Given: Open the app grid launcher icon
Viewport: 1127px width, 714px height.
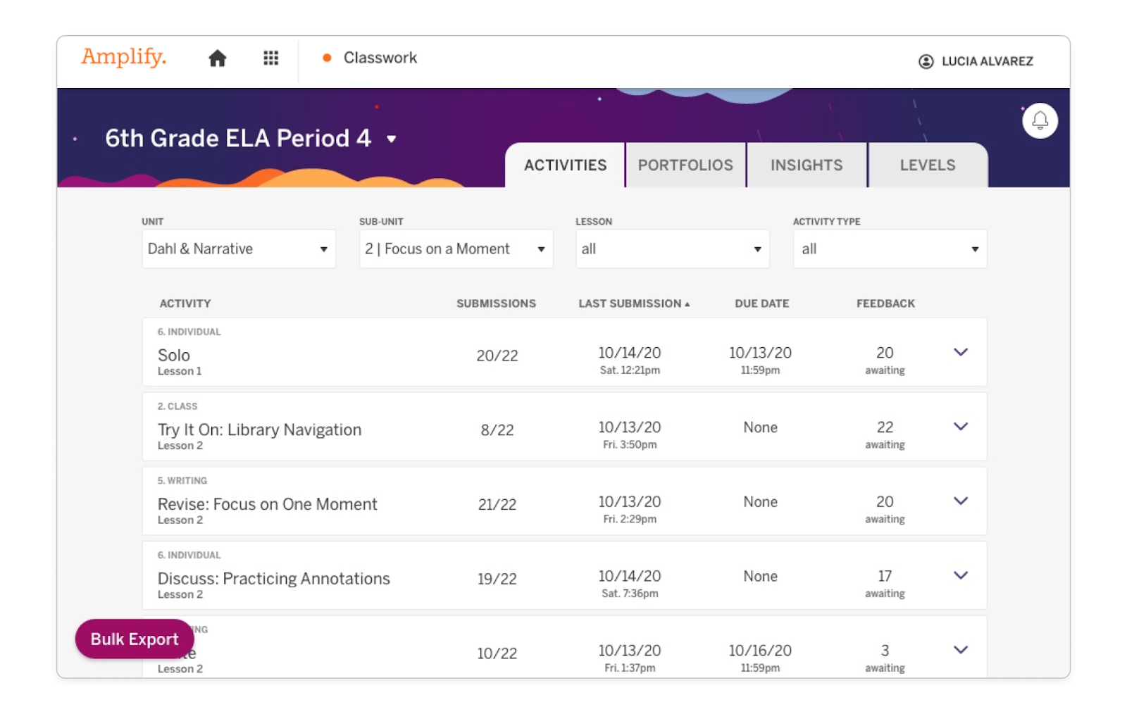Looking at the screenshot, I should [270, 58].
